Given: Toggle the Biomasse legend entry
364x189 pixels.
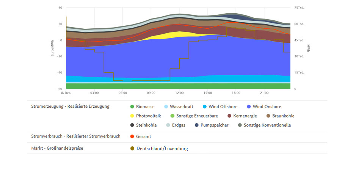Looking at the screenshot, I should tap(143, 107).
